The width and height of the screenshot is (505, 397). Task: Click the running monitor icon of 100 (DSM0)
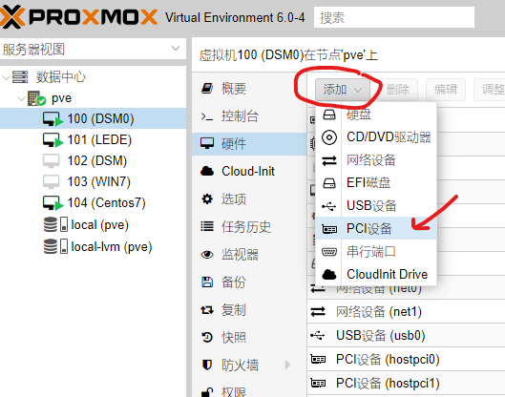[53, 119]
